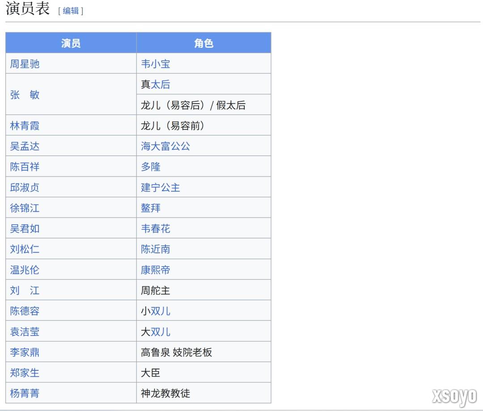This screenshot has height=411, width=483.
Task: Click the 温兆伦 actor link
Action: [x=25, y=270]
